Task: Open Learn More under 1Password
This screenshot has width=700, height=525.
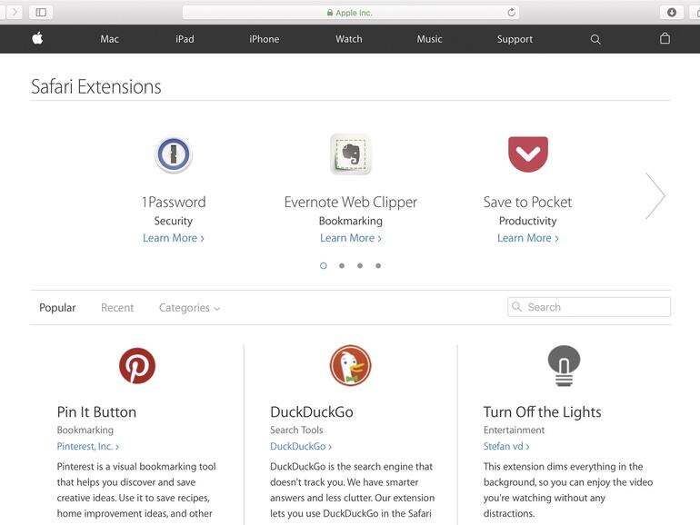Action: pos(174,238)
